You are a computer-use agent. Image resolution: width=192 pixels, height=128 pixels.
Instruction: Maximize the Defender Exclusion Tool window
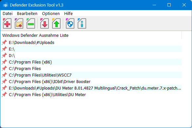169,5
